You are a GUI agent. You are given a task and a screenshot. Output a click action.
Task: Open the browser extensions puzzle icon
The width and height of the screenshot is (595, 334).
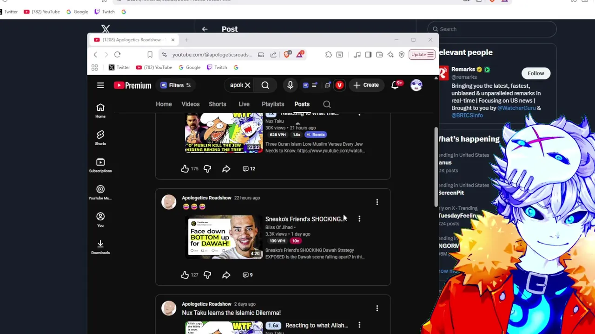(x=329, y=55)
